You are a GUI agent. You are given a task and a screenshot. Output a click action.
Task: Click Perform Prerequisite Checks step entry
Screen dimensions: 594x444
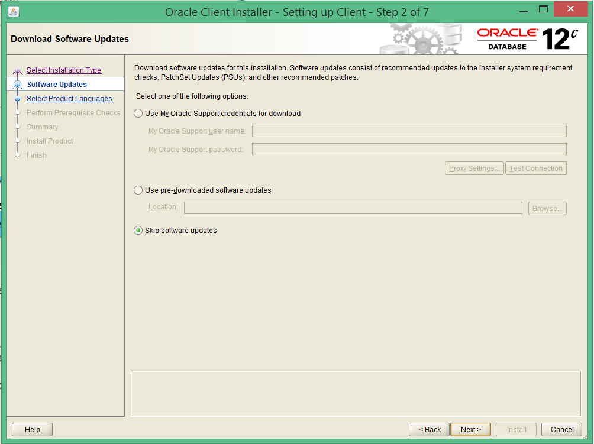[x=73, y=112]
